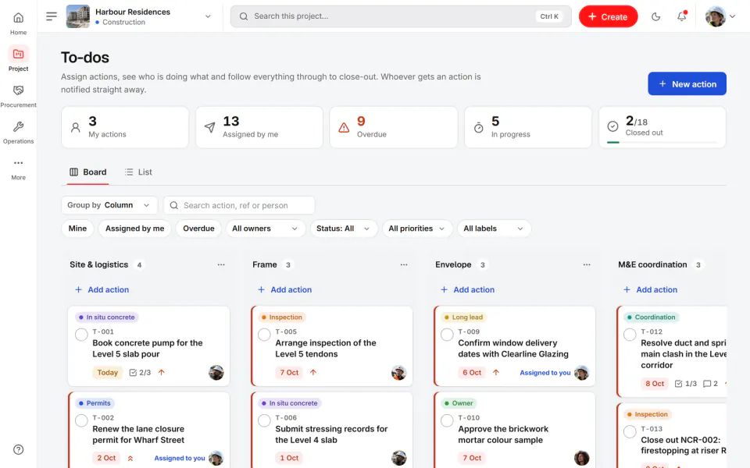Open the Status: All dropdown

click(344, 229)
